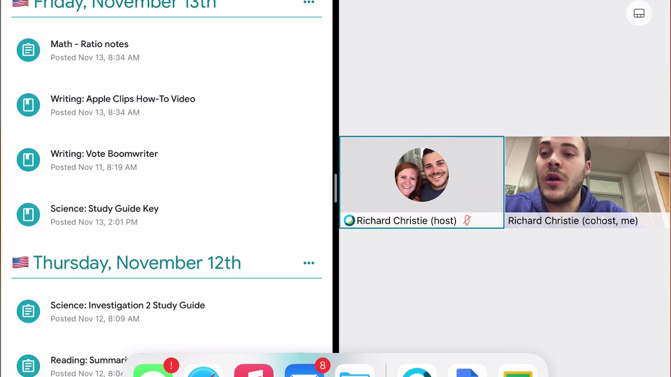Click 'Posted Nov 12, 8:09 AM' timestamp
The height and width of the screenshot is (377, 671).
pyautogui.click(x=95, y=319)
